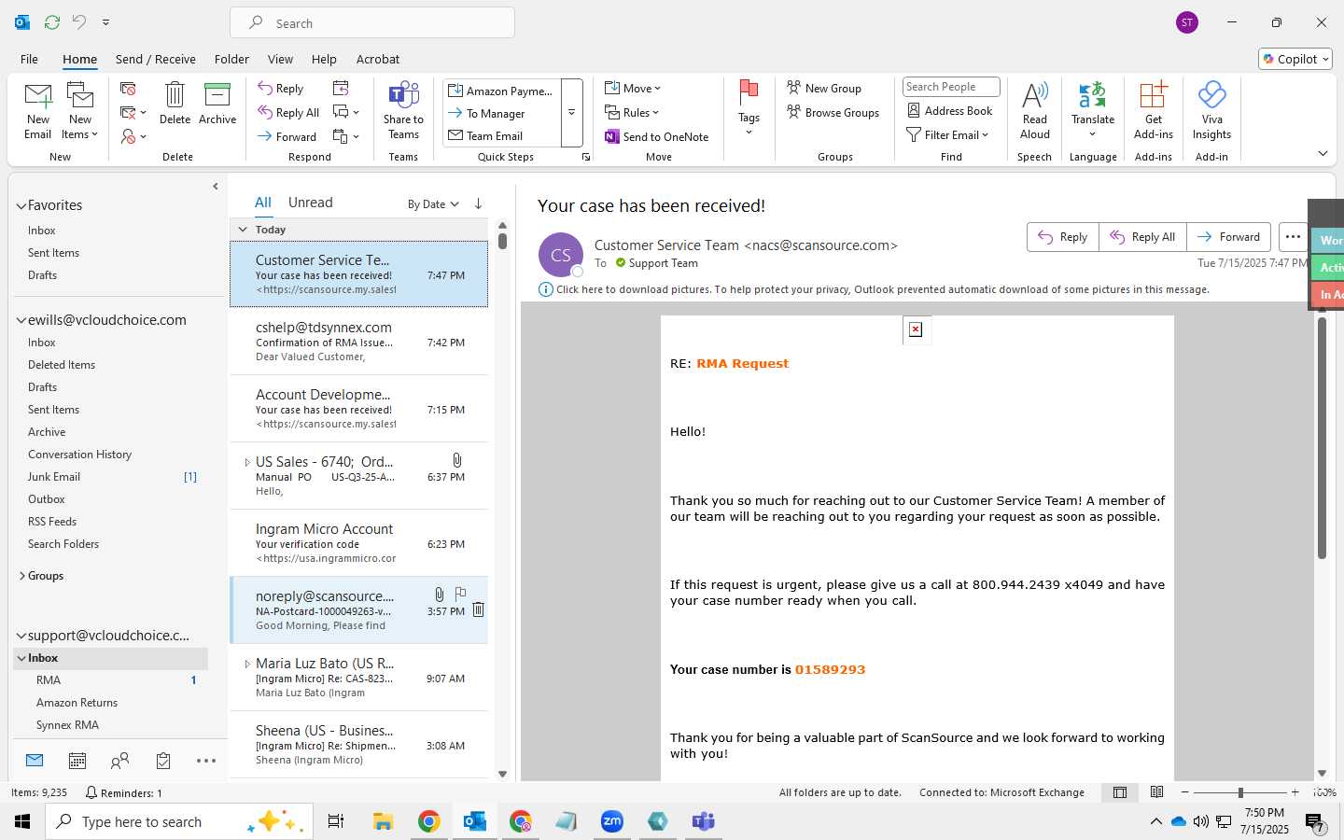1344x840 pixels.
Task: Open the Folder tab
Action: pyautogui.click(x=231, y=59)
